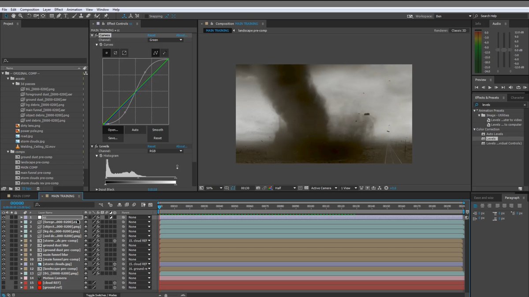Viewport: 529px width, 297px height.
Task: Click the Draft 3D icon in timeline
Action: pyautogui.click(x=110, y=205)
